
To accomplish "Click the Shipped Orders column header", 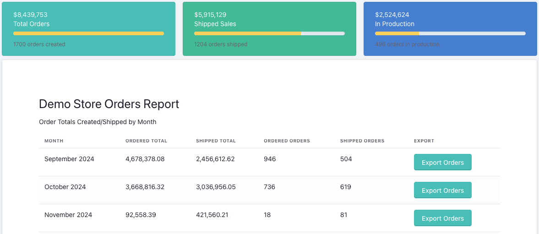I will [362, 141].
